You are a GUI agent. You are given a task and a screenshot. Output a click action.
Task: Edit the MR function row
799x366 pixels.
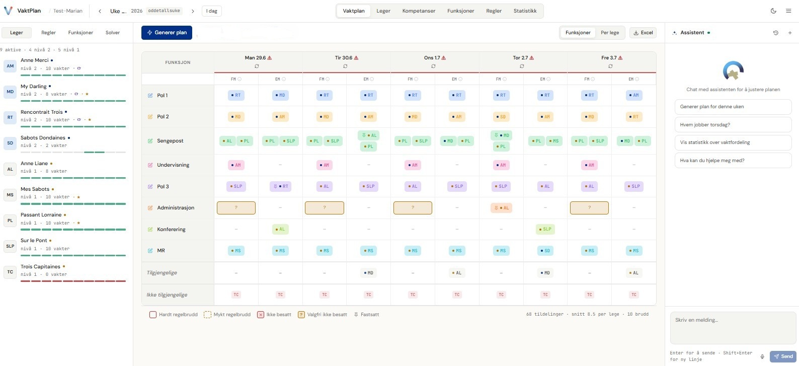pyautogui.click(x=150, y=251)
